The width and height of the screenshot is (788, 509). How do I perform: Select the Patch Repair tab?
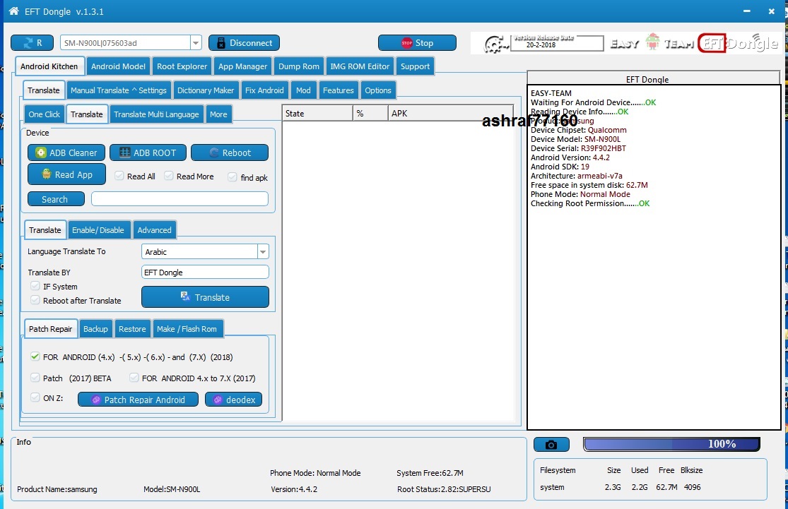point(50,329)
